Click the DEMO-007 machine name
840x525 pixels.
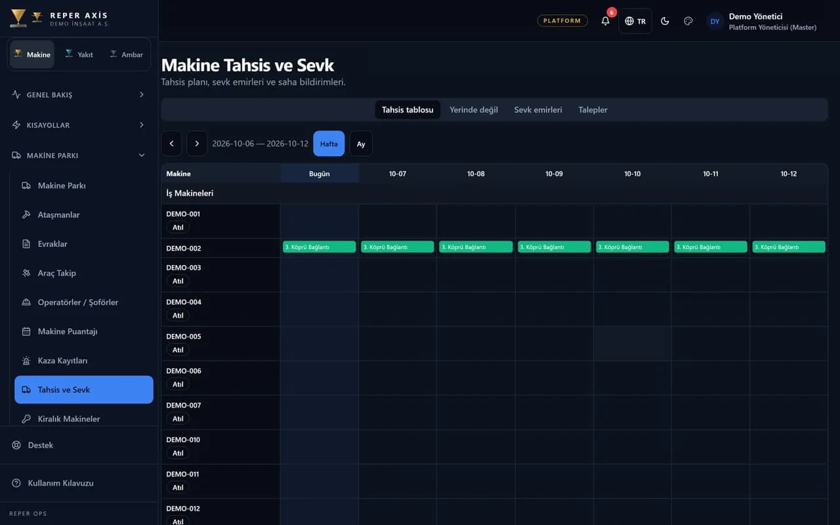click(x=184, y=406)
